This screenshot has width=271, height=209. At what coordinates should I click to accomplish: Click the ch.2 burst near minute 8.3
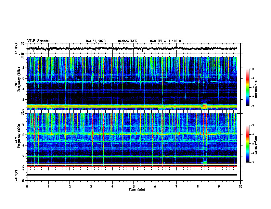(x=205, y=162)
